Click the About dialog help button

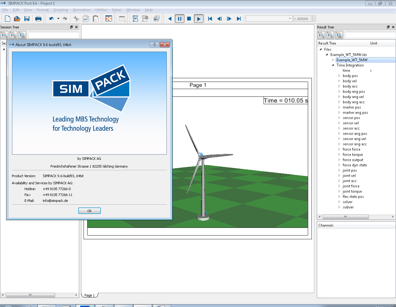(x=154, y=45)
